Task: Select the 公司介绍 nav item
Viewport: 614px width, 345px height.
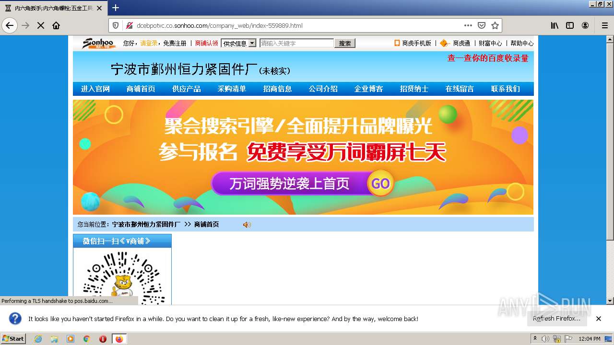Action: 323,89
